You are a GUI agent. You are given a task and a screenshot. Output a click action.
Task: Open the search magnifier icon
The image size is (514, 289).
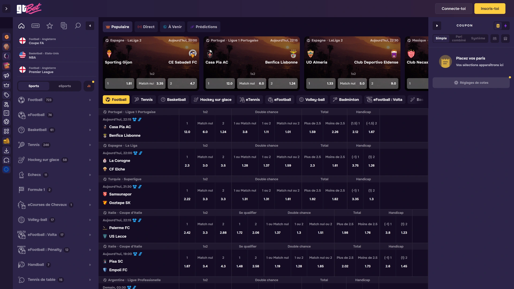pos(78,26)
